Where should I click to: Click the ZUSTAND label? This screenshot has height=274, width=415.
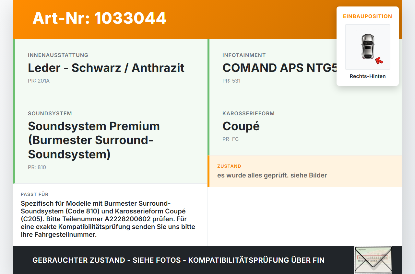(229, 166)
